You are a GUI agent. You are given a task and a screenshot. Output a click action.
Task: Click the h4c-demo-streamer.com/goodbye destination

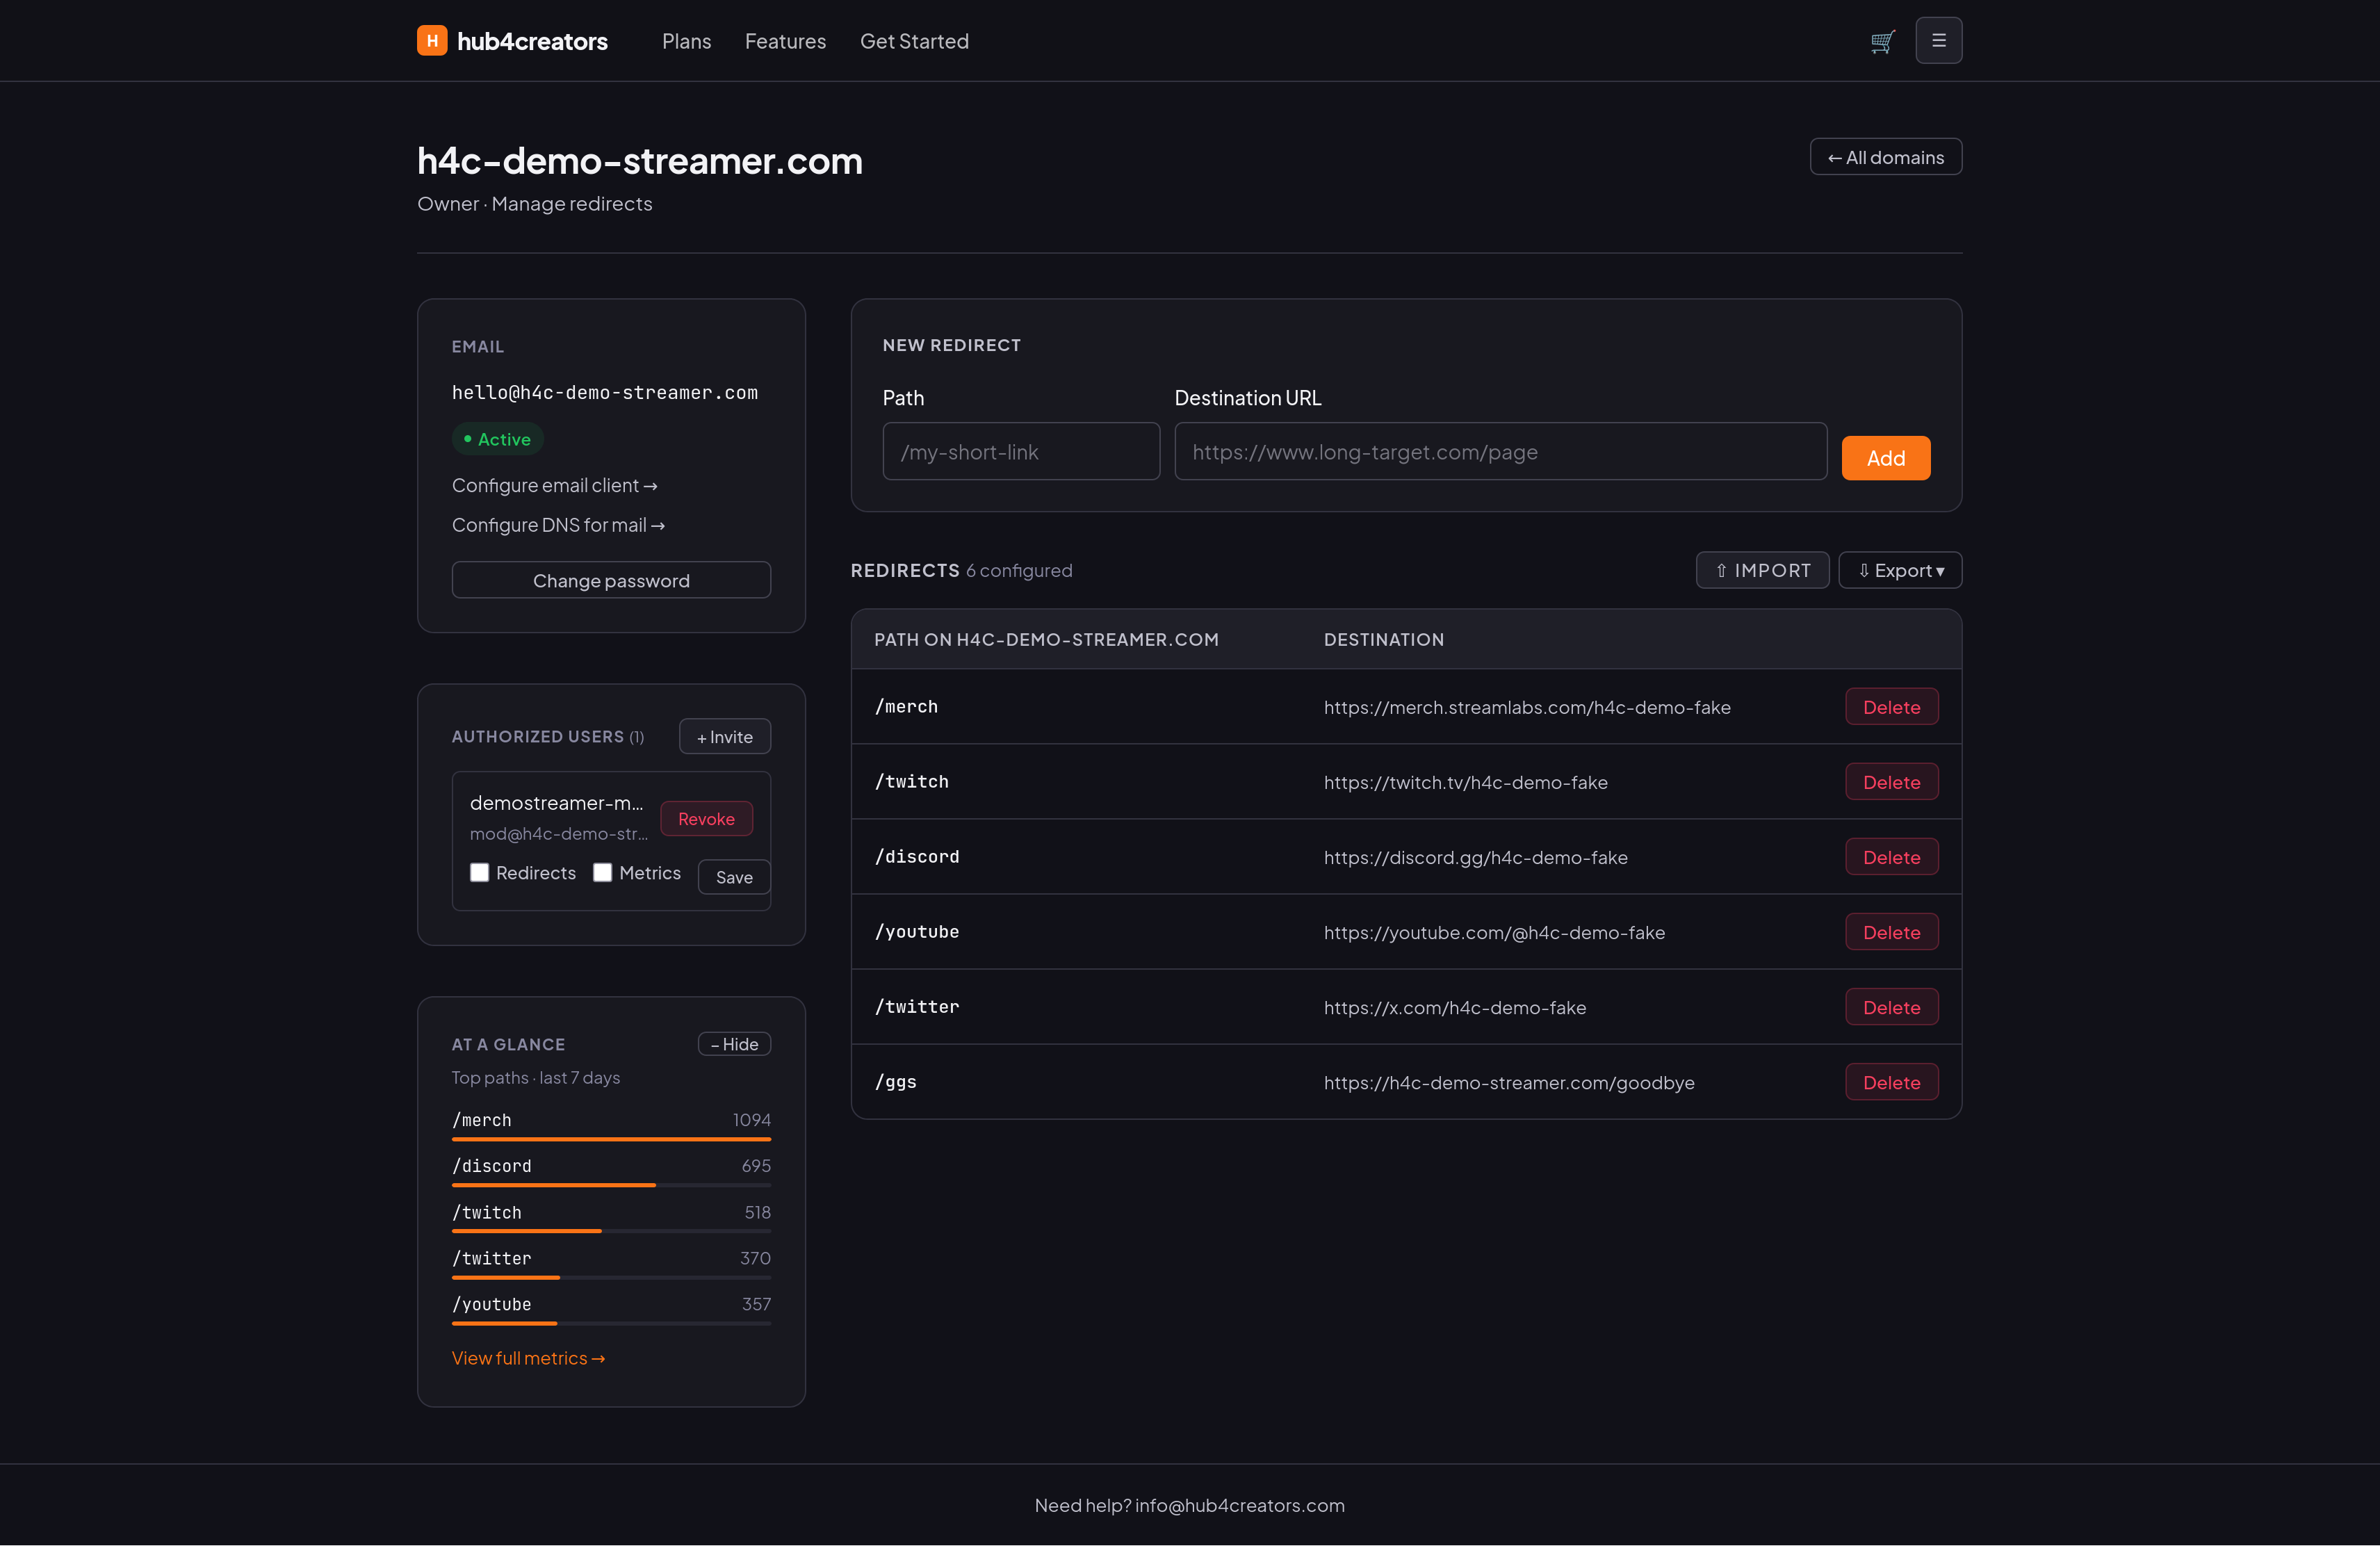[1509, 1082]
